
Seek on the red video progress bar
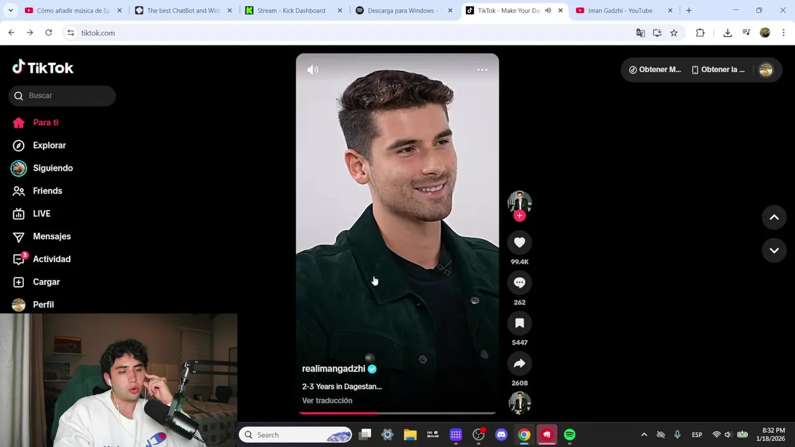tap(397, 413)
